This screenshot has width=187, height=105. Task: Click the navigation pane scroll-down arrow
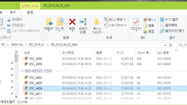pyautogui.click(x=16, y=97)
